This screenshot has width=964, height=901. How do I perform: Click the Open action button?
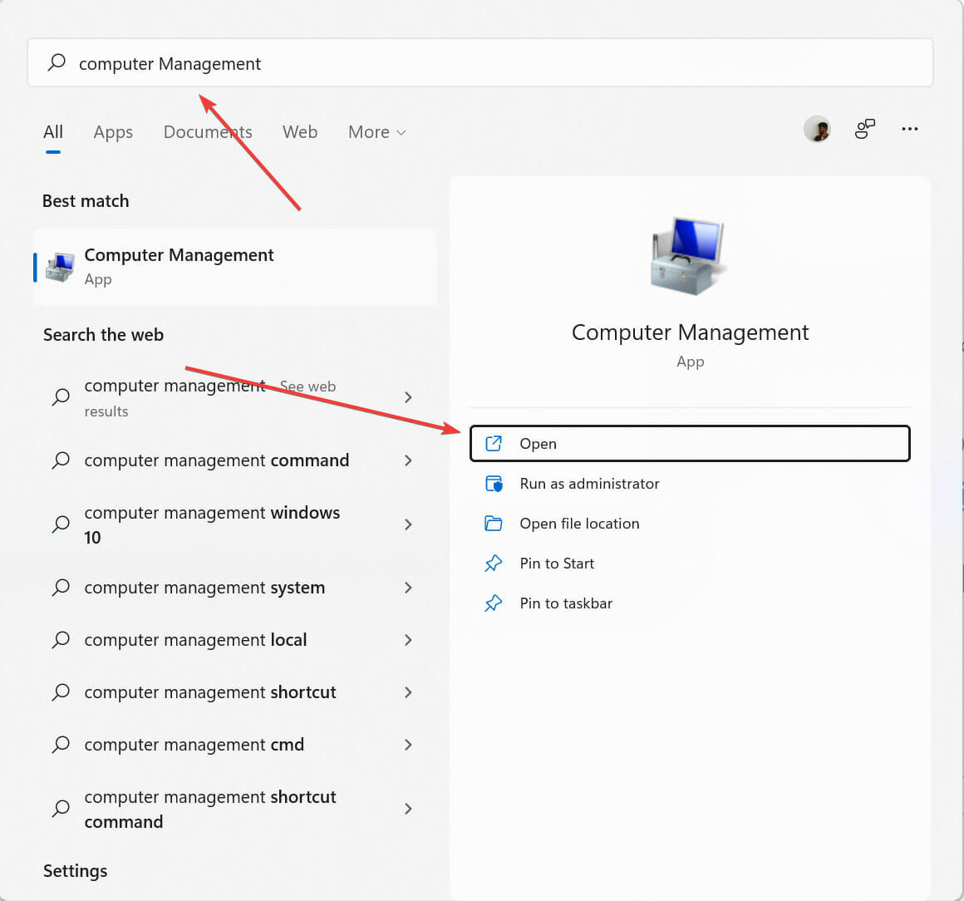(x=690, y=443)
